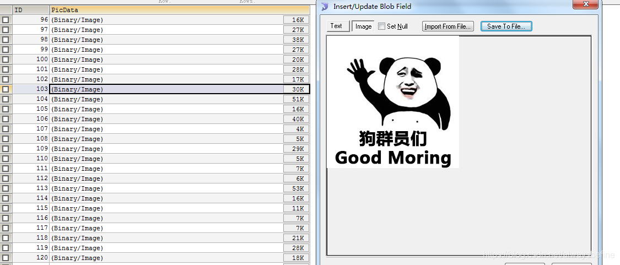The image size is (620, 265).
Task: Open the 30K blob button for ID 103
Action: [x=296, y=89]
